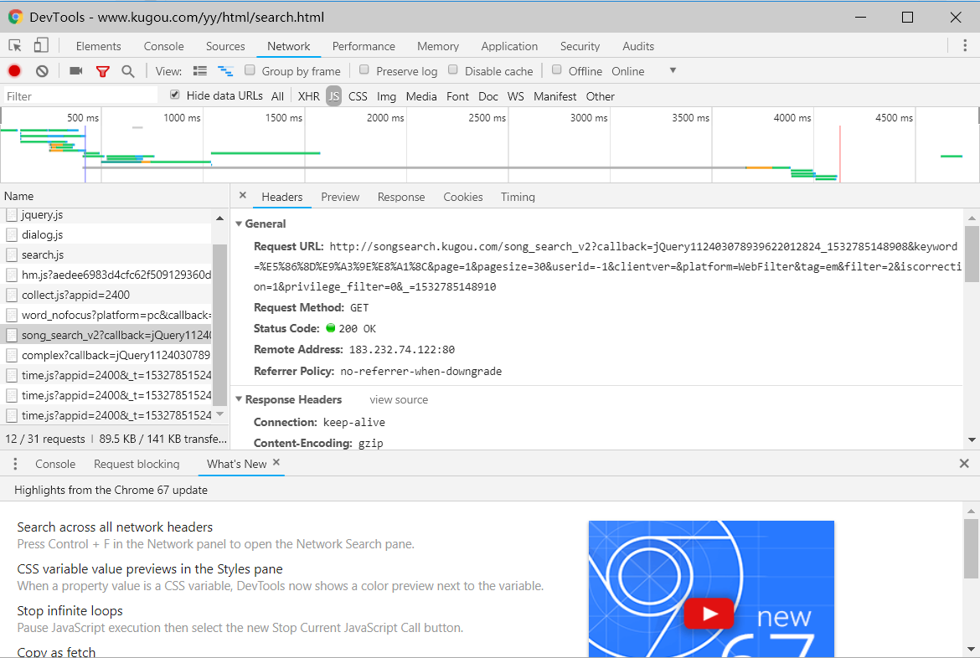Screen dimensions: 980x658
Task: Click What's New drawer scrollbar thumb
Action: (972, 548)
